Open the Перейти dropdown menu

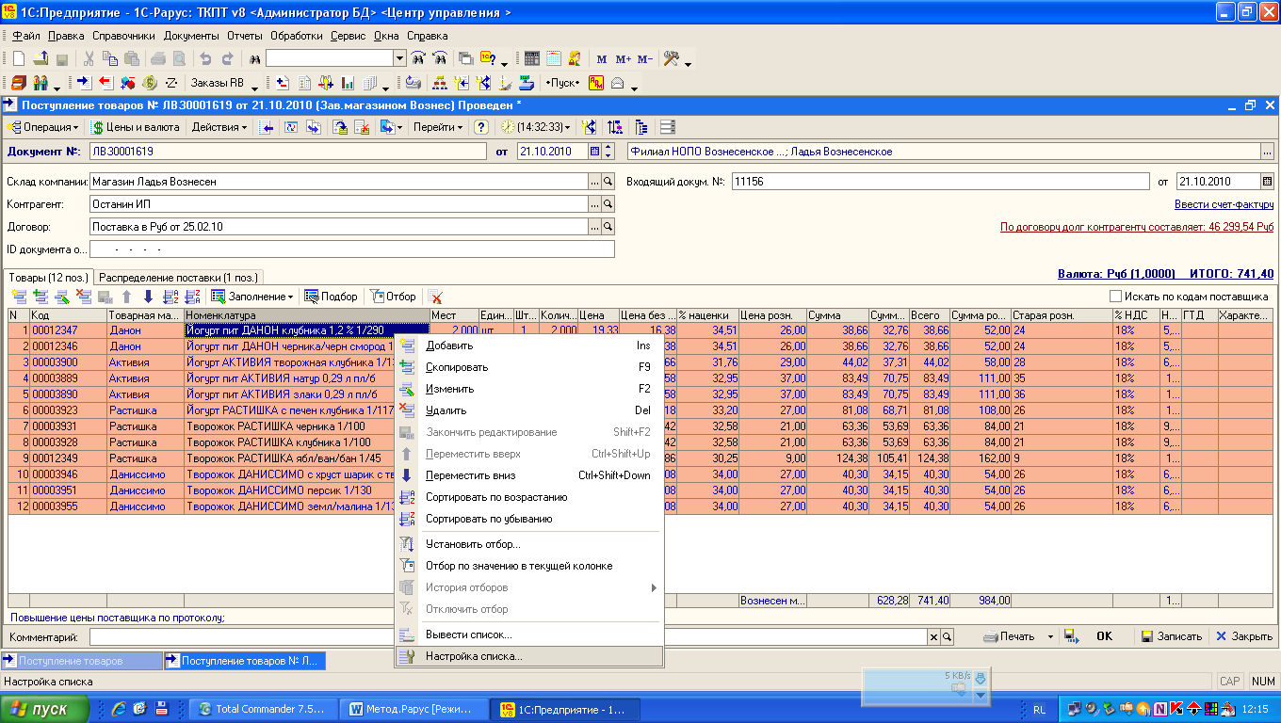point(438,127)
